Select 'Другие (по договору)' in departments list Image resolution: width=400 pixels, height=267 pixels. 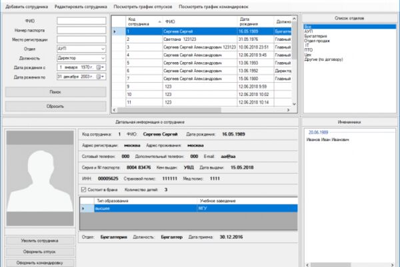click(x=349, y=59)
